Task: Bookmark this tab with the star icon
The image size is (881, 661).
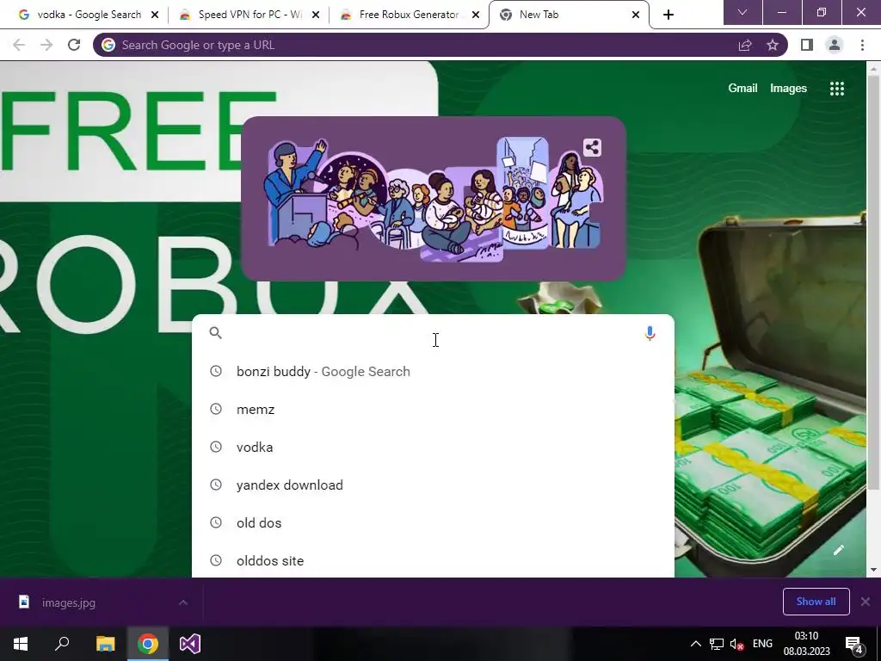Action: tap(773, 45)
